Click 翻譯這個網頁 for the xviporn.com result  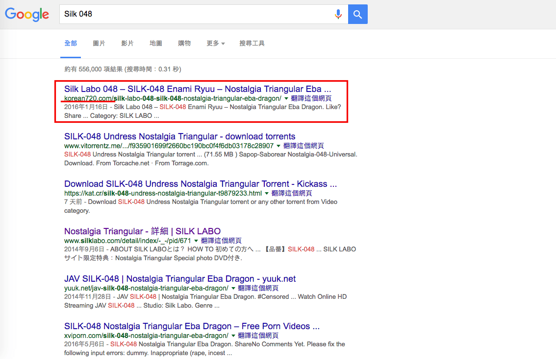coord(258,336)
